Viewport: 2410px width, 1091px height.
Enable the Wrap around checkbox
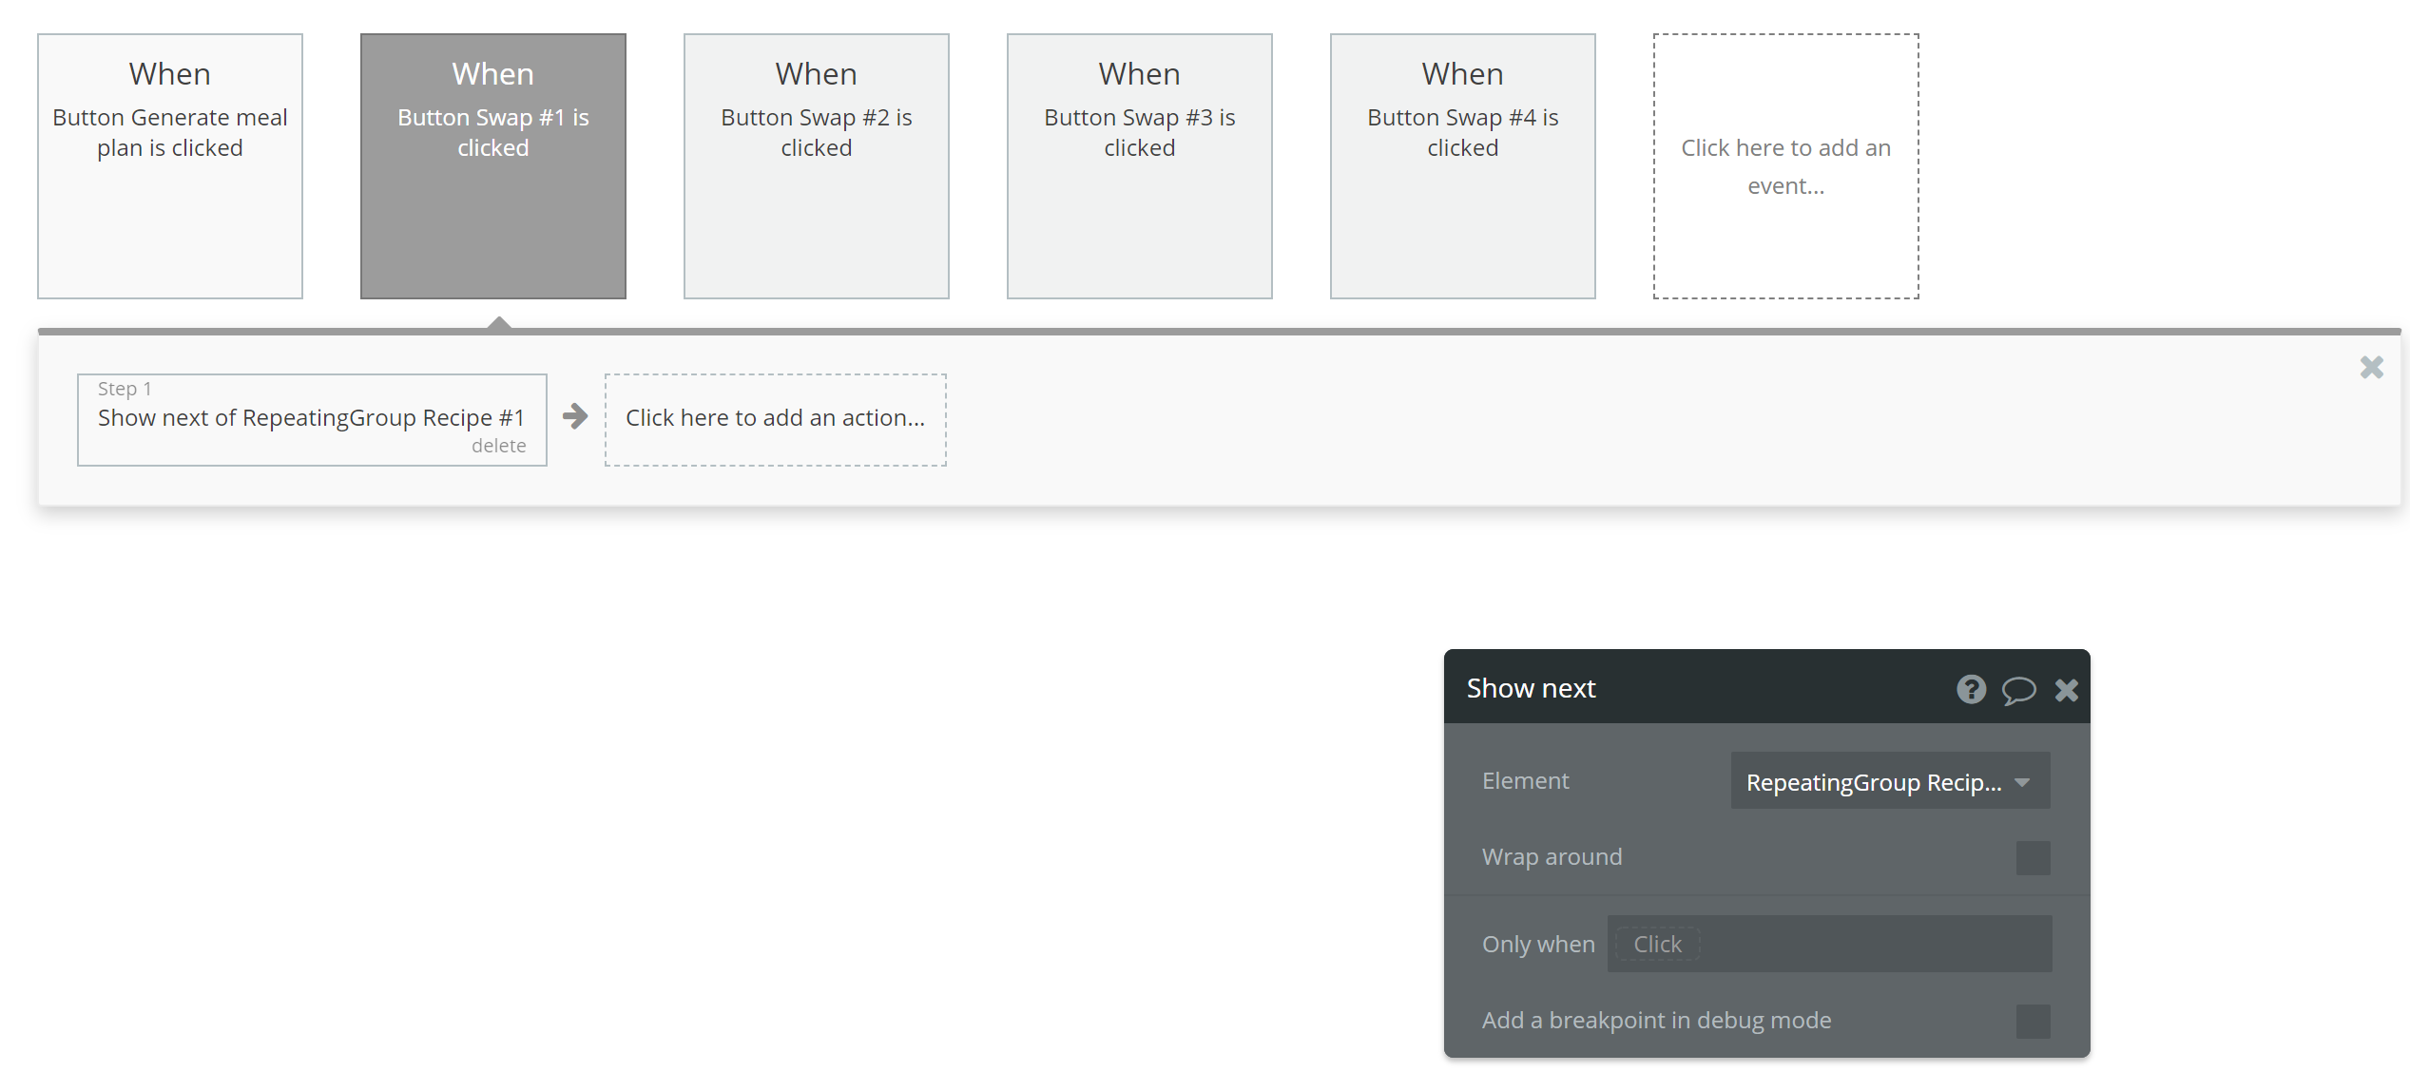pos(2033,858)
